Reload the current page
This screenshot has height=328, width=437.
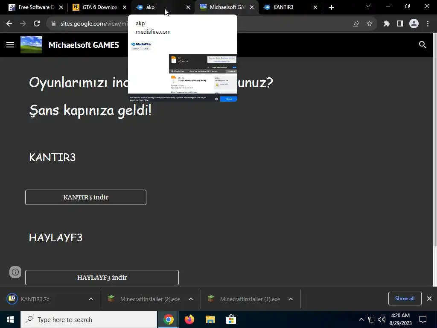pos(37,24)
